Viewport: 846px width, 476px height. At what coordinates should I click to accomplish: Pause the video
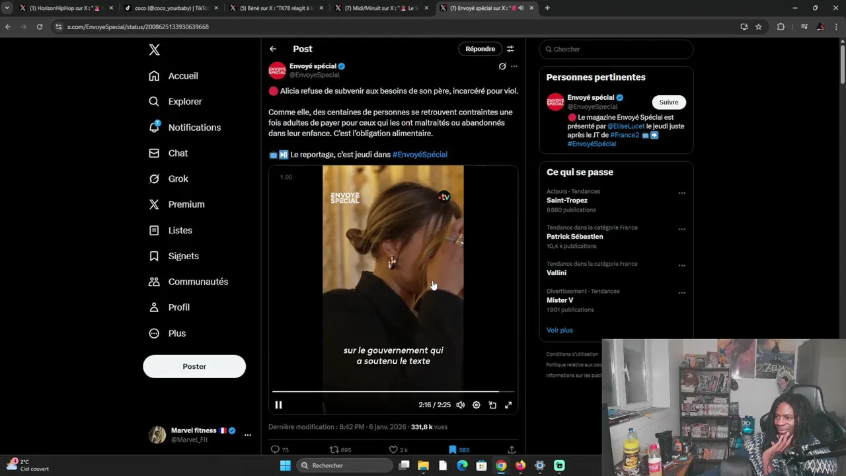pyautogui.click(x=278, y=405)
